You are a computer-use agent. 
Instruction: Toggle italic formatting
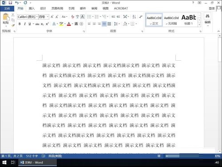[25, 24]
